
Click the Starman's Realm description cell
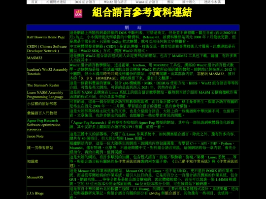click(154, 85)
